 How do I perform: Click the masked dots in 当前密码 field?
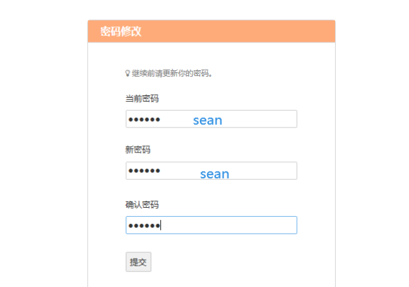coord(144,119)
